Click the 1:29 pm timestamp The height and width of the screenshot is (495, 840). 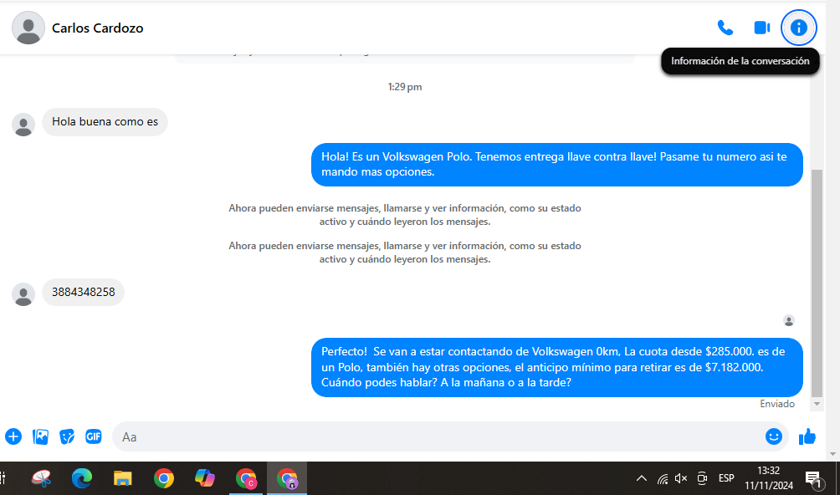point(405,87)
